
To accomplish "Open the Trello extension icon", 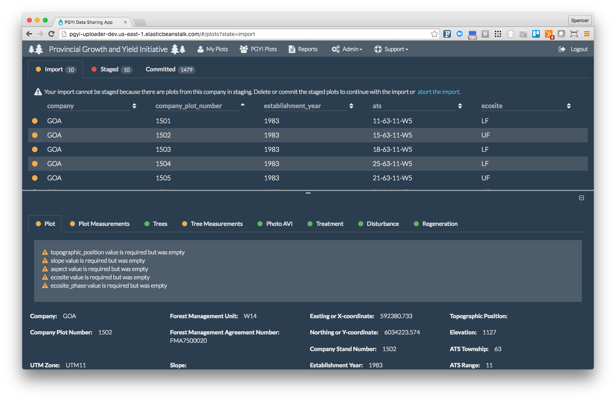I will coord(536,34).
